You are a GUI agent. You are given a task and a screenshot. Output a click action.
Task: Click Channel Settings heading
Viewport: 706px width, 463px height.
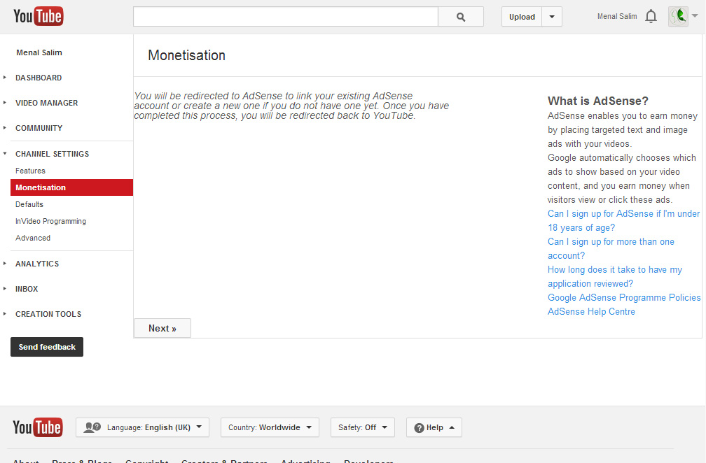53,154
